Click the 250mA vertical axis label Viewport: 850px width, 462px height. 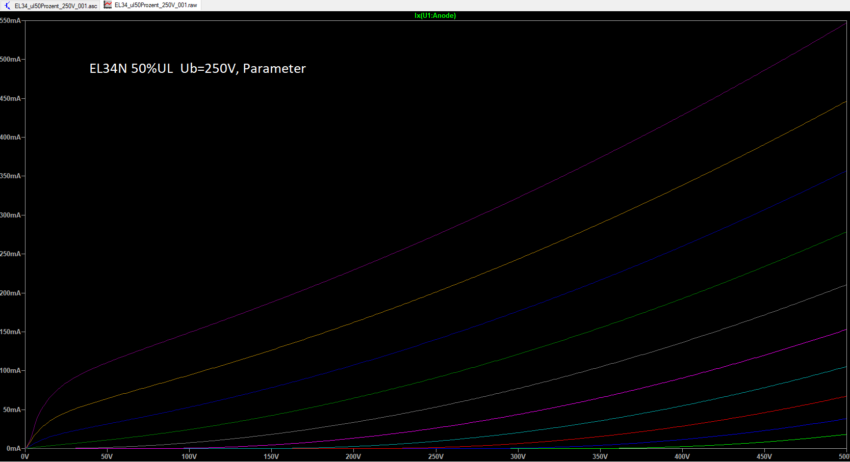11,254
